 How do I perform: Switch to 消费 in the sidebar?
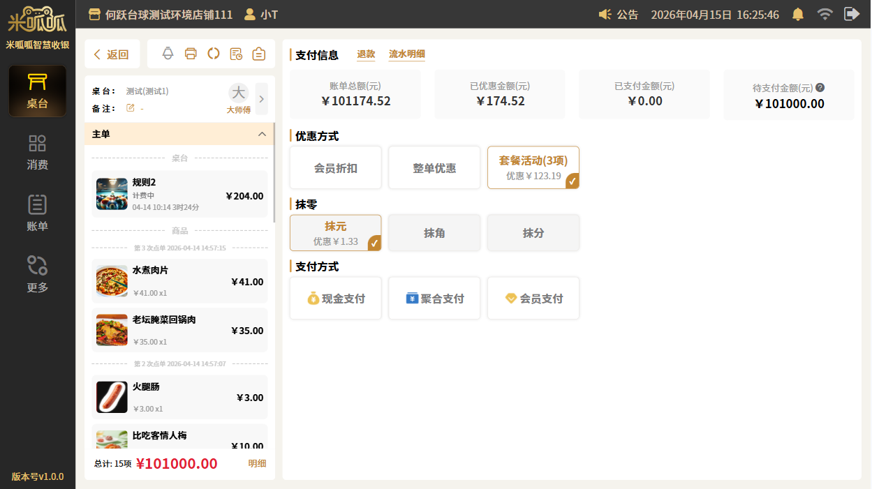pos(38,153)
